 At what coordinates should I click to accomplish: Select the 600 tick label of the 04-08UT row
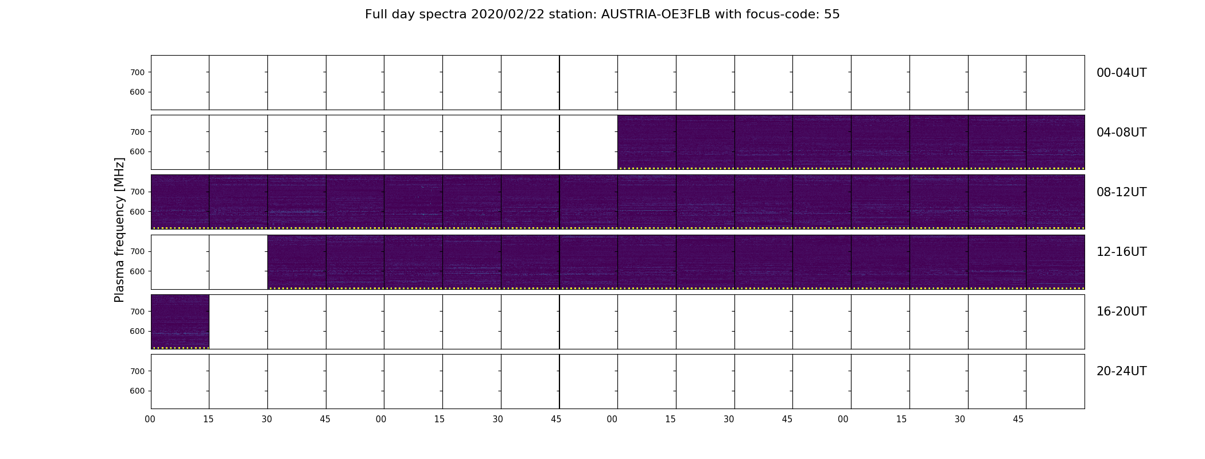(x=137, y=151)
